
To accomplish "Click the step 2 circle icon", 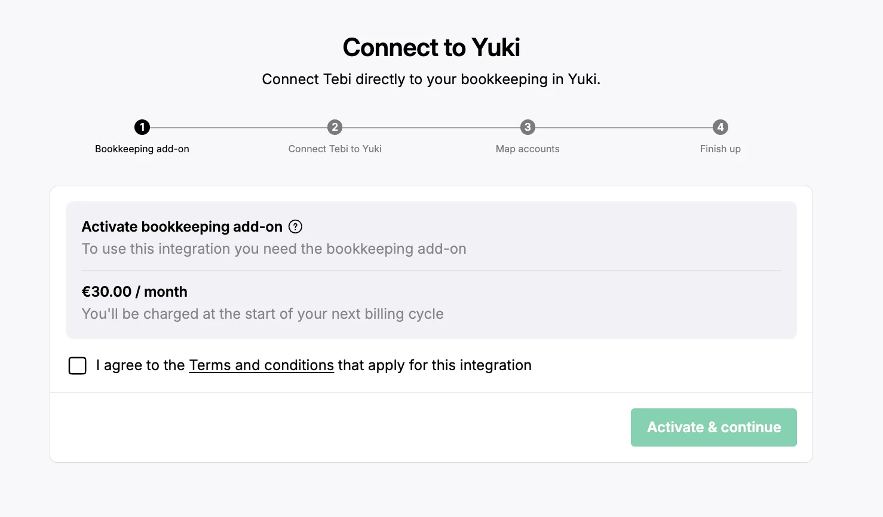I will click(x=335, y=127).
